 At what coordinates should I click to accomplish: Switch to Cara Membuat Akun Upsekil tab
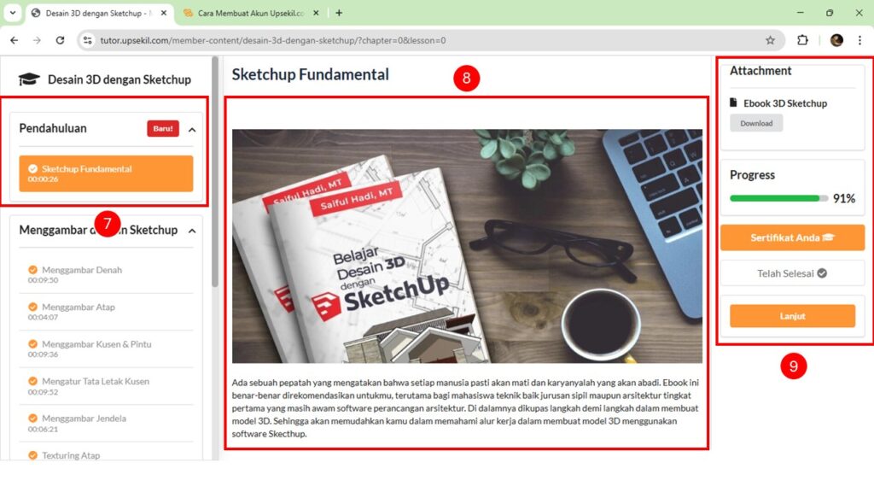[251, 13]
